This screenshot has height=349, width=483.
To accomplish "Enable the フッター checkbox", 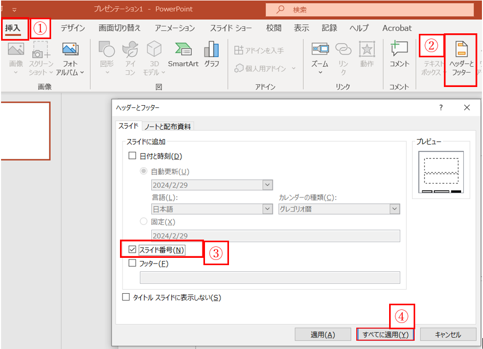I will [132, 263].
